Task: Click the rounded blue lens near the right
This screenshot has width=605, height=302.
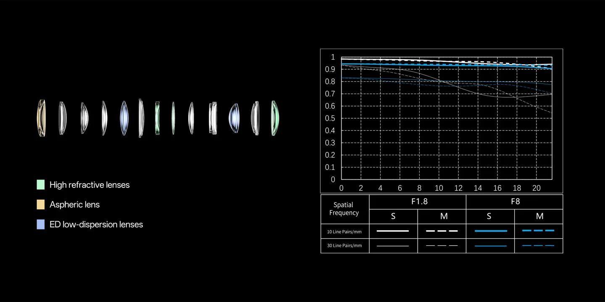Action: click(x=234, y=118)
